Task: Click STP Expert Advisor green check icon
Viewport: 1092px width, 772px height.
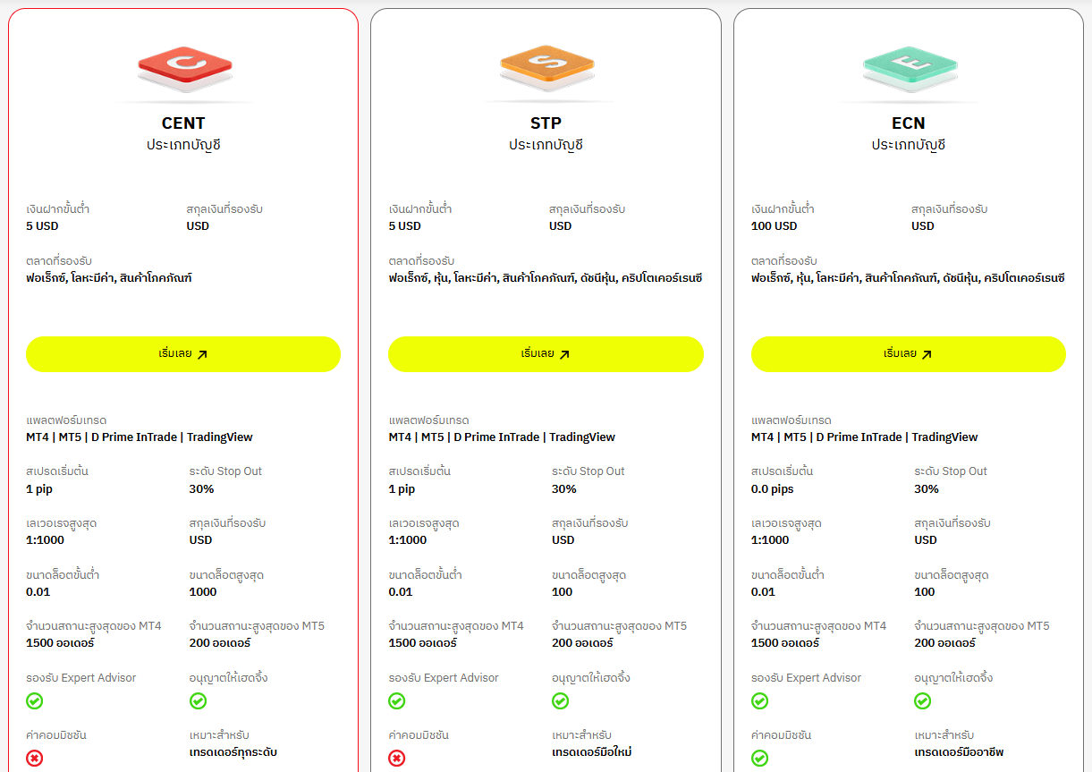Action: pos(397,701)
